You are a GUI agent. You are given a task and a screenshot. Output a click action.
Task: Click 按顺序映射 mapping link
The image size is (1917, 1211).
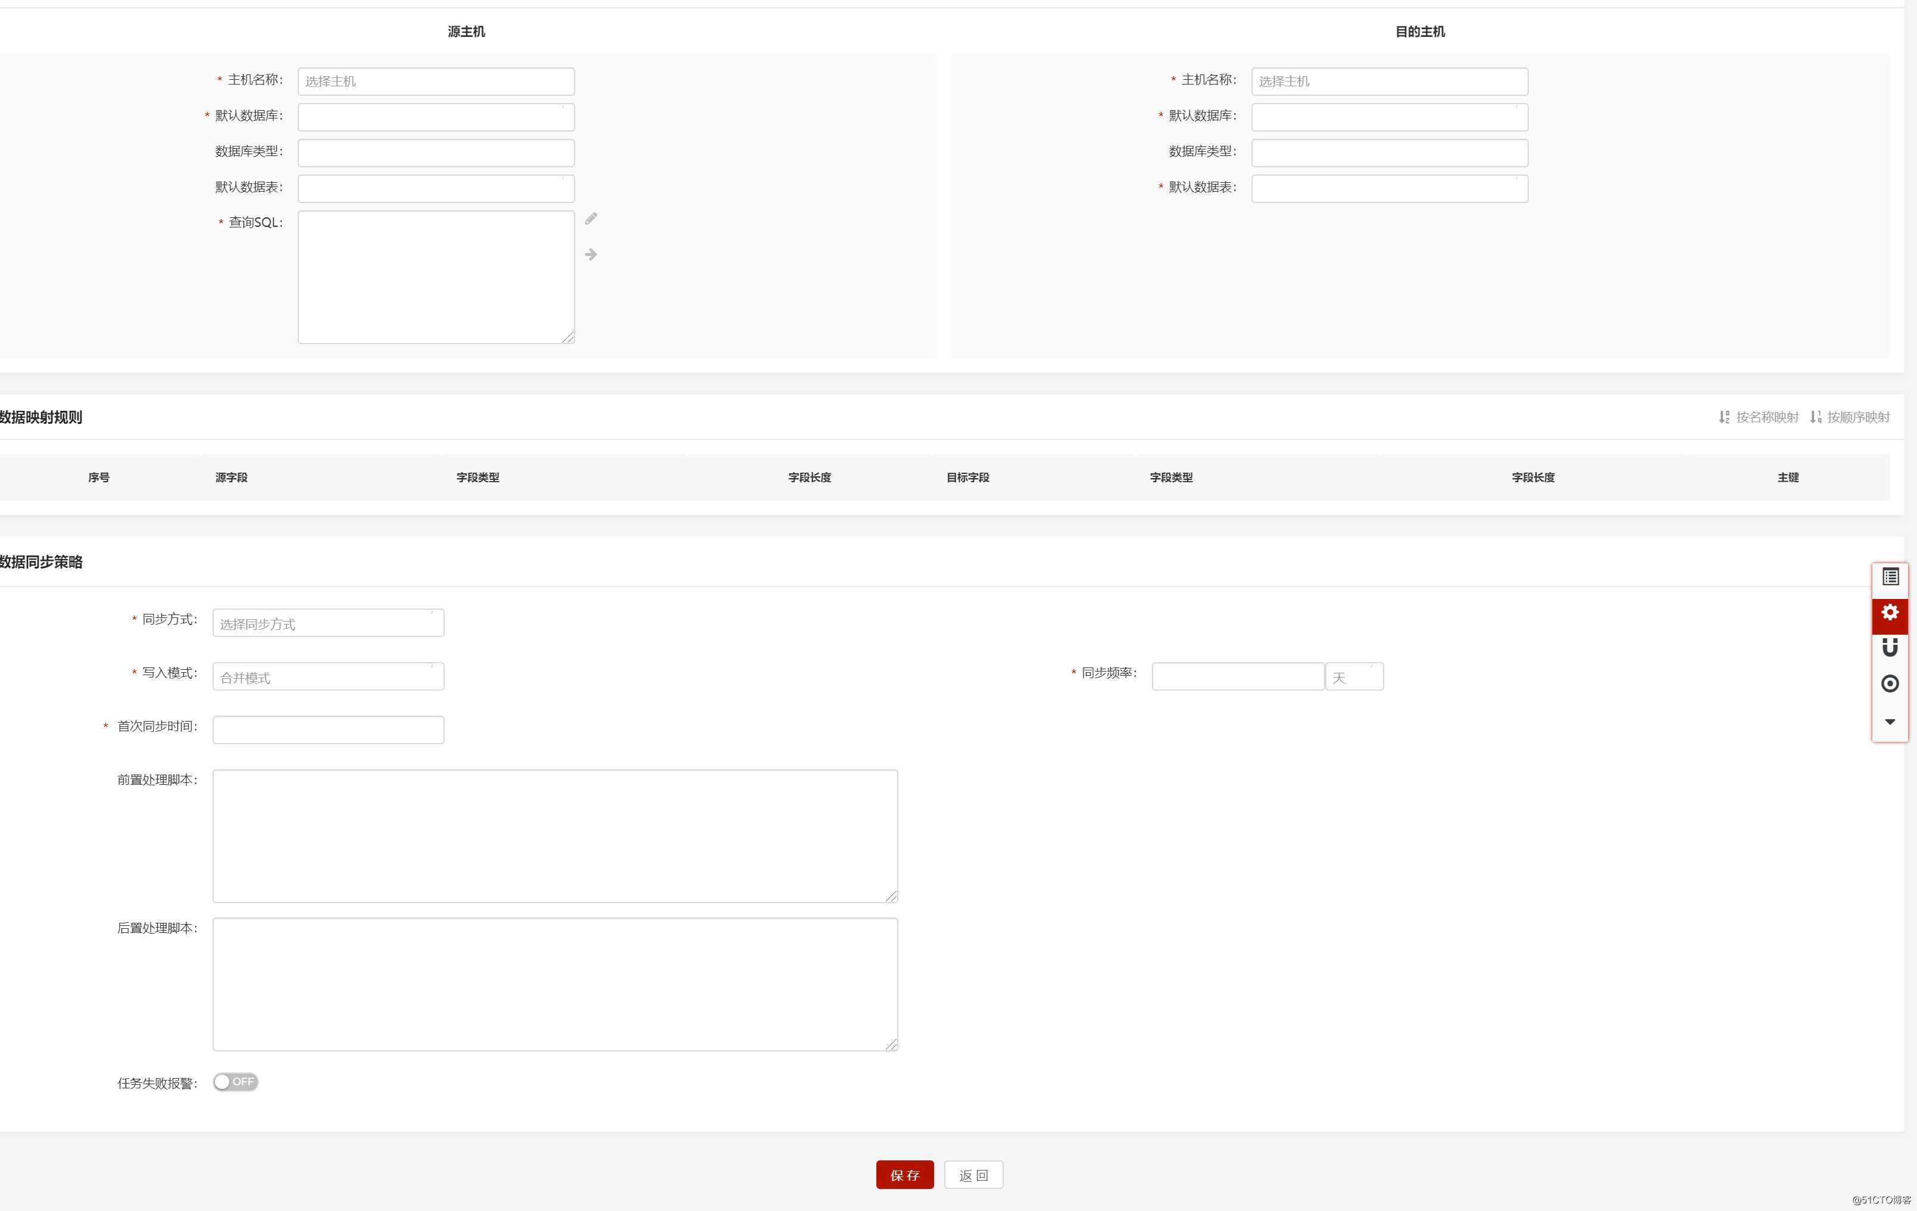[x=1849, y=417]
